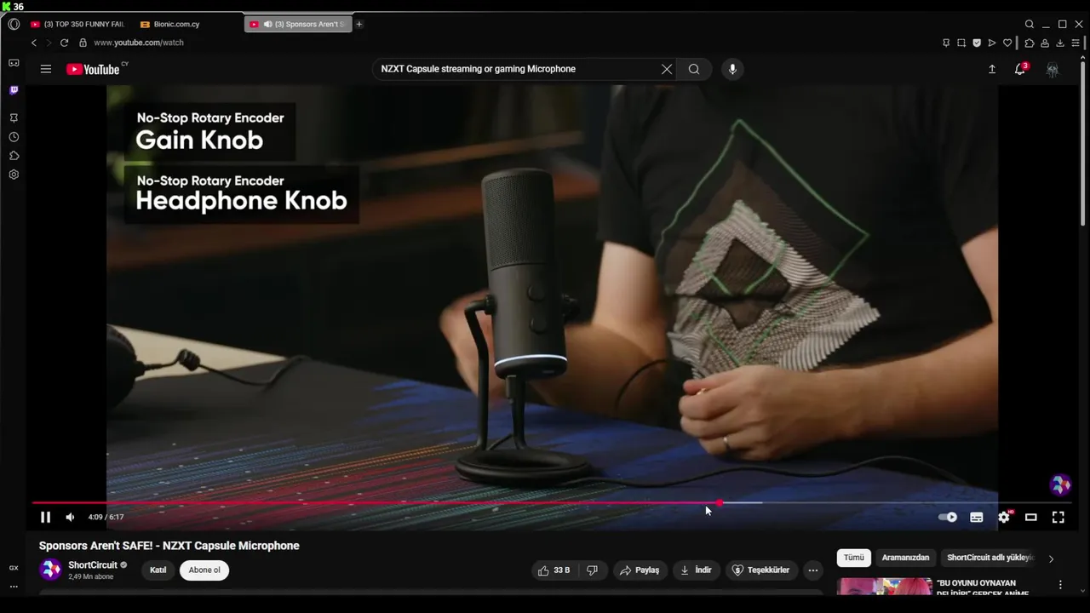Select the Sponsors Aren't Safe tab
The width and height of the screenshot is (1090, 613).
298,24
